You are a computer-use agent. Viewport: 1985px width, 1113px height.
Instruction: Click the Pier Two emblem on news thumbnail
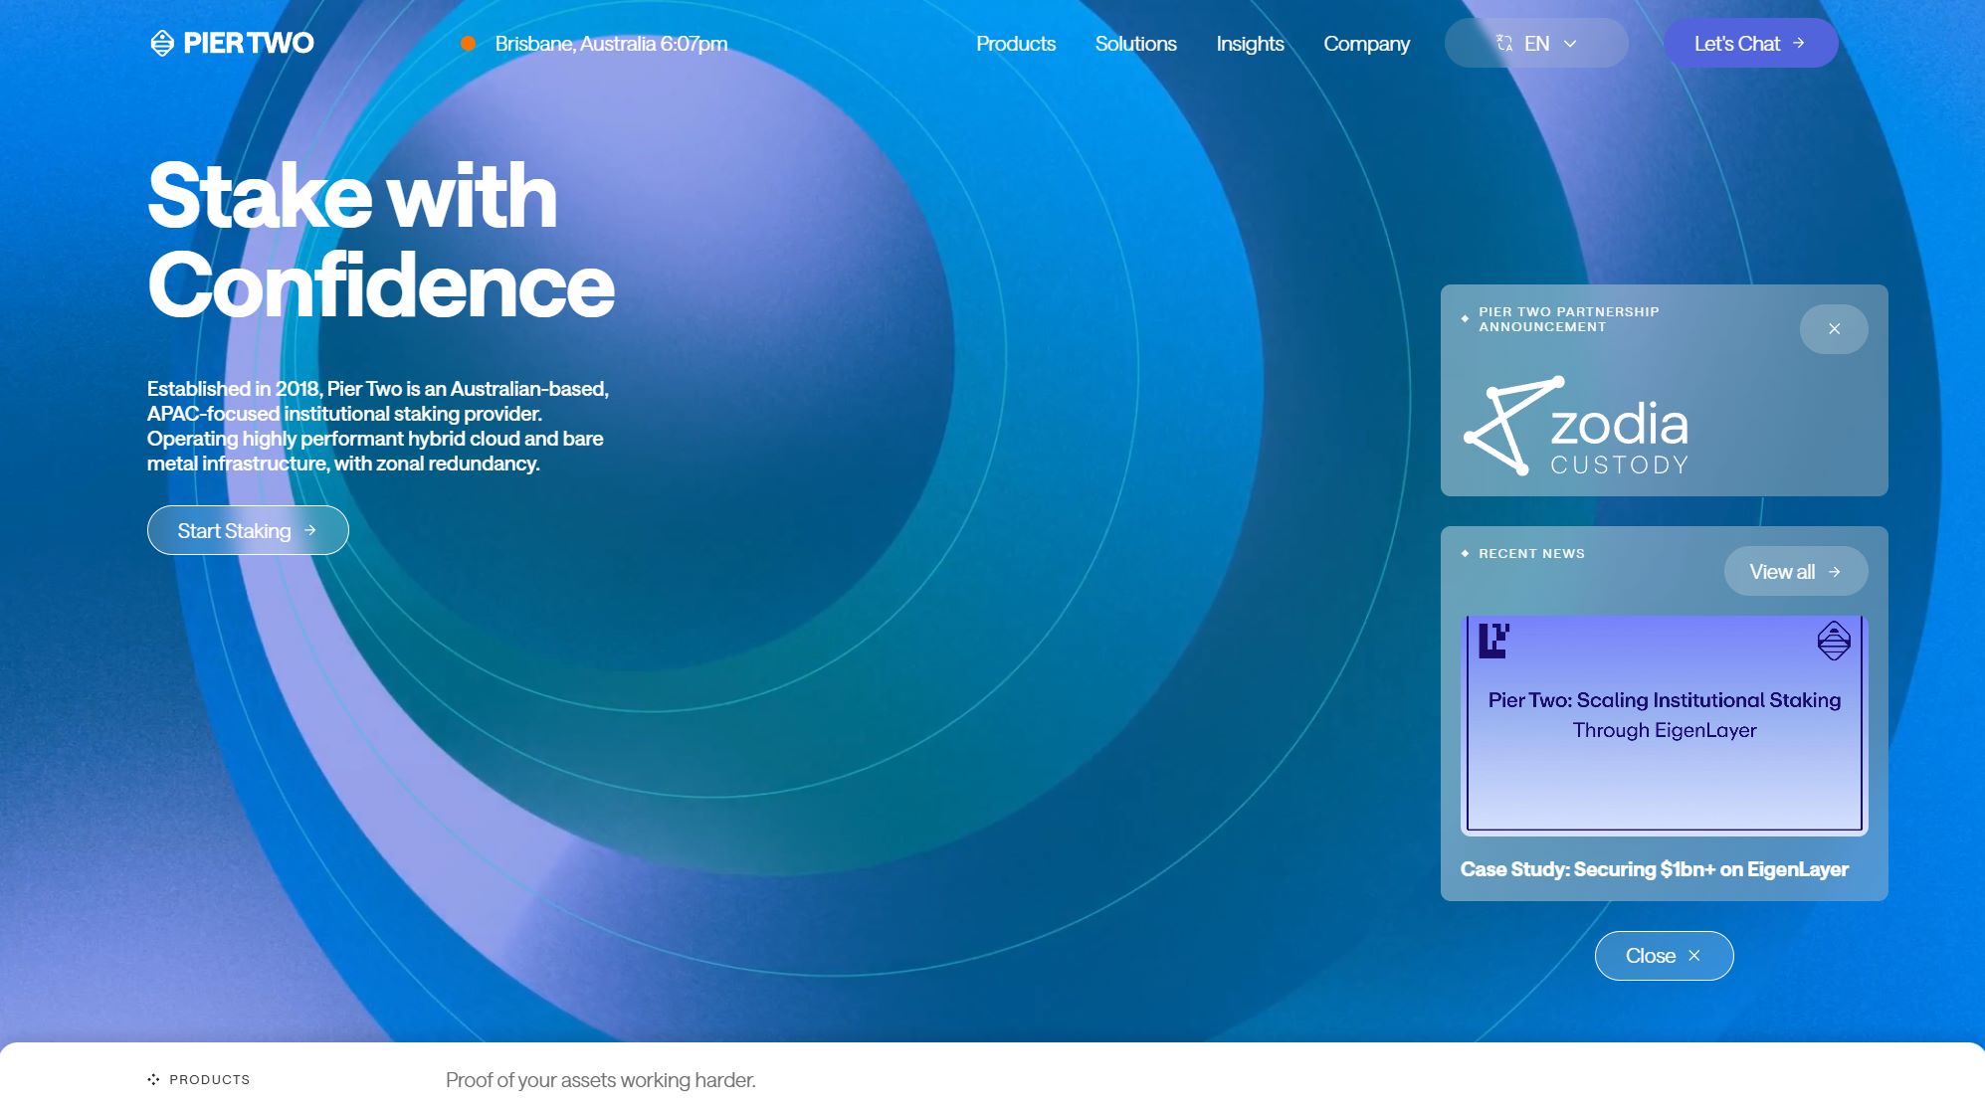1833,641
